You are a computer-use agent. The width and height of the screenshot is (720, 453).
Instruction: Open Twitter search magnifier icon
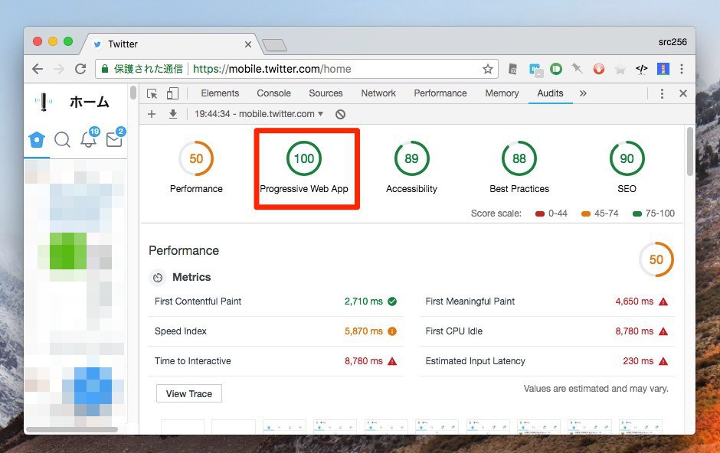(63, 139)
